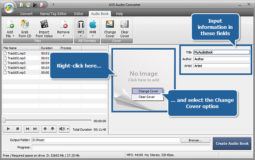This screenshot has width=255, height=160.
Task: Expand the MP3 format options arrow
Action: pos(81,36)
